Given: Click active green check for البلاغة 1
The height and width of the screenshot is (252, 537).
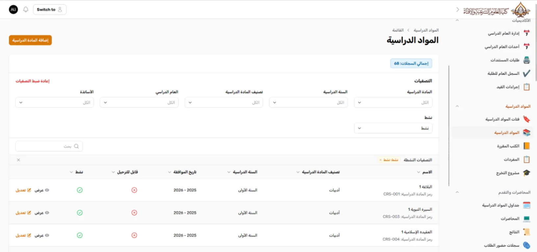Looking at the screenshot, I should (x=80, y=190).
